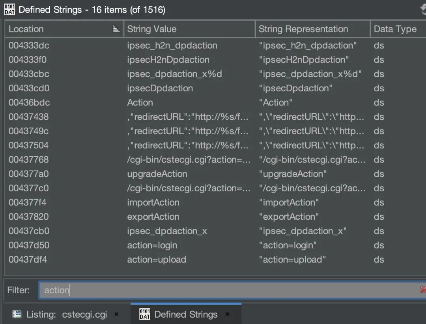The image size is (426, 324).
Task: Click representation "action=login" cell
Action: (x=288, y=245)
